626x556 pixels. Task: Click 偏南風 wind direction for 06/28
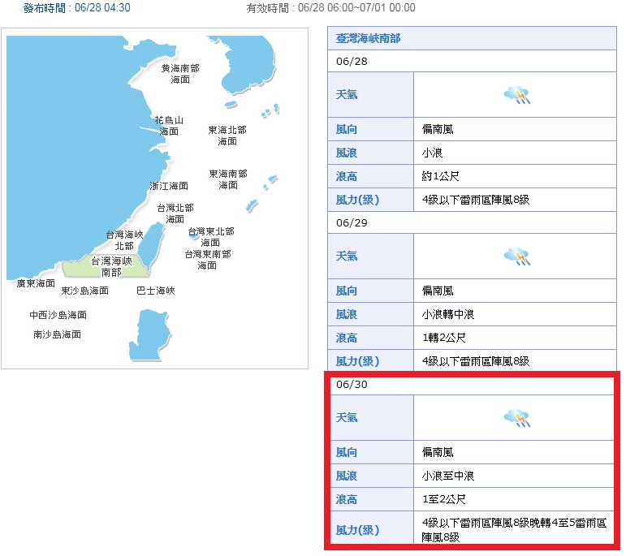point(438,129)
